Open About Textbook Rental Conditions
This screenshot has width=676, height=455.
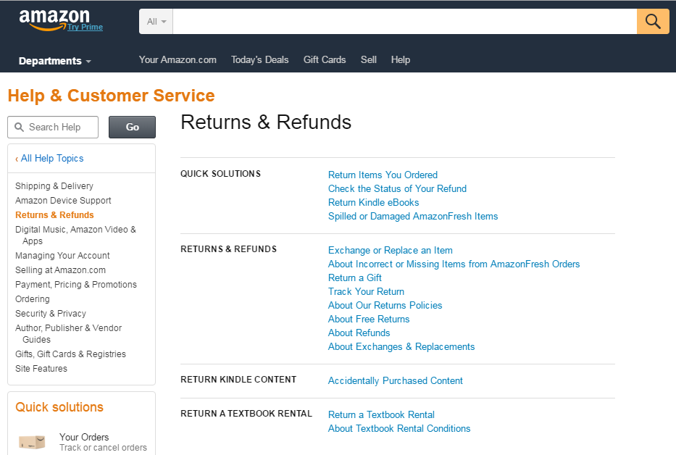pos(399,429)
